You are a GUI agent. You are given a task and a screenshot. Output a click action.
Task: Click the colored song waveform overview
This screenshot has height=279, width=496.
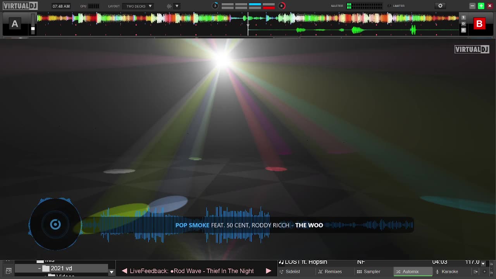248,18
